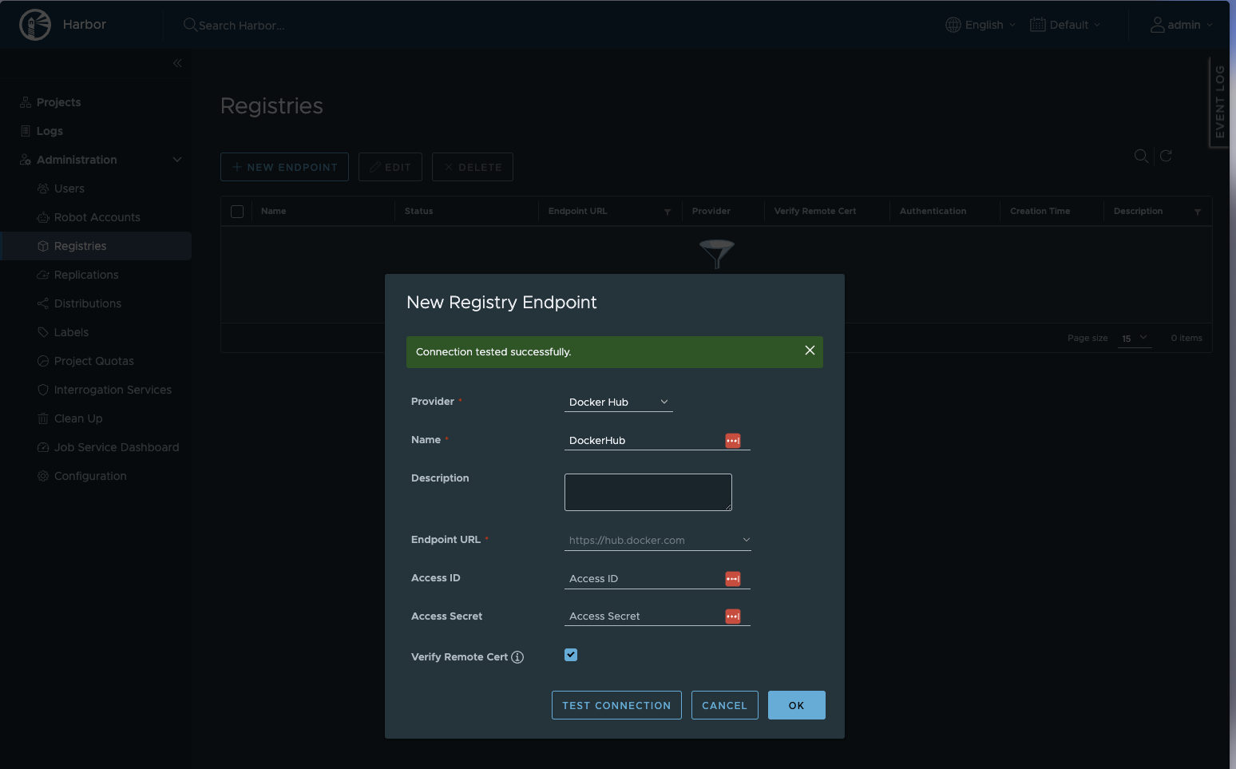Open the Endpoint URL column filter

[x=668, y=212]
